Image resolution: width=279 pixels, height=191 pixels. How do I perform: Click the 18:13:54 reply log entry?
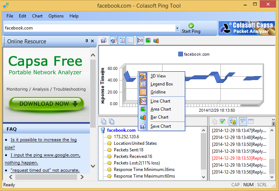pos(239,165)
